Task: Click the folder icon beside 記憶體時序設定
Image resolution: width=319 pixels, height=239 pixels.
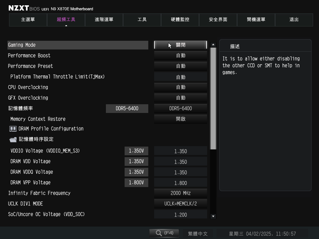Action: [x=13, y=139]
